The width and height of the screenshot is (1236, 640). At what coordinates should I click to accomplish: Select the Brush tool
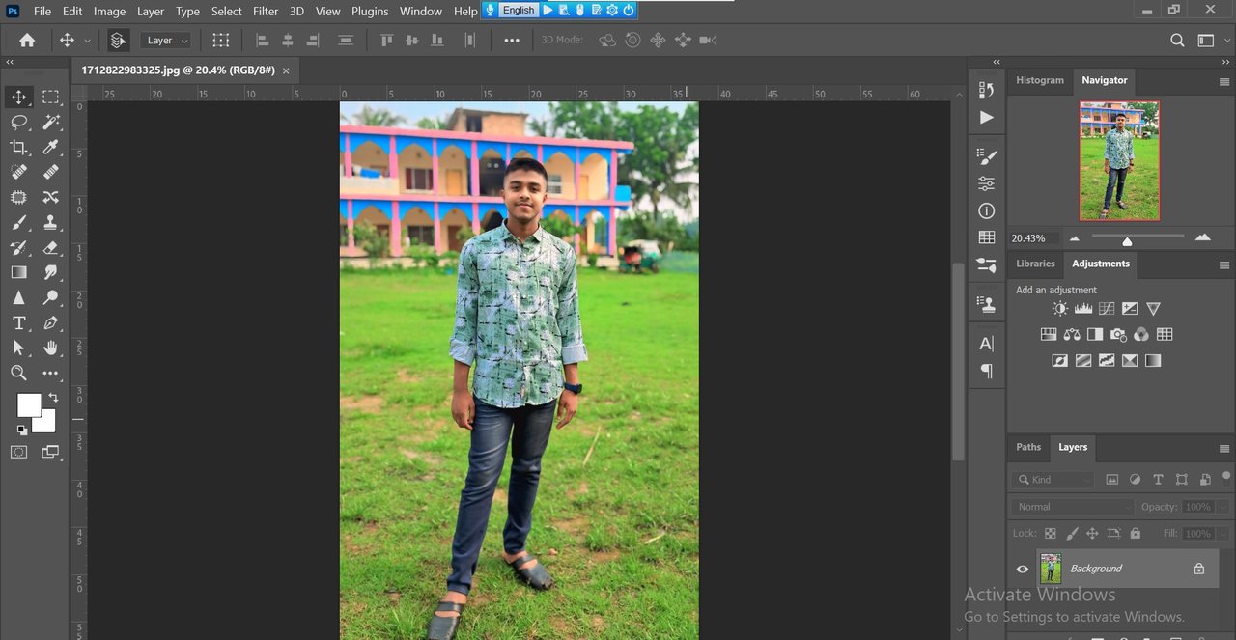pos(18,223)
